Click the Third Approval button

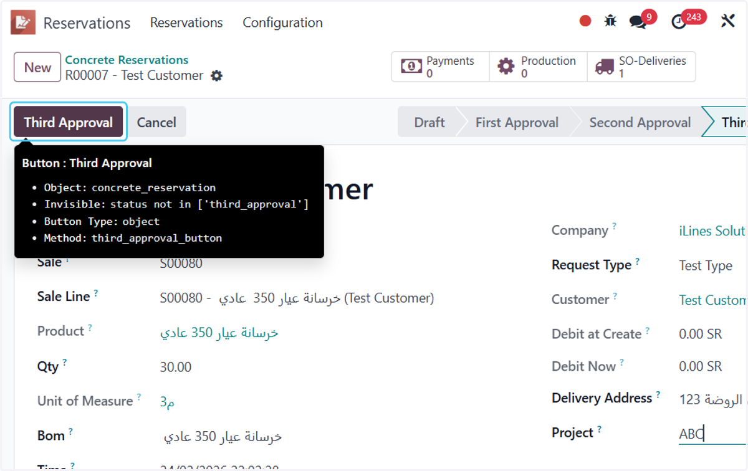point(69,122)
